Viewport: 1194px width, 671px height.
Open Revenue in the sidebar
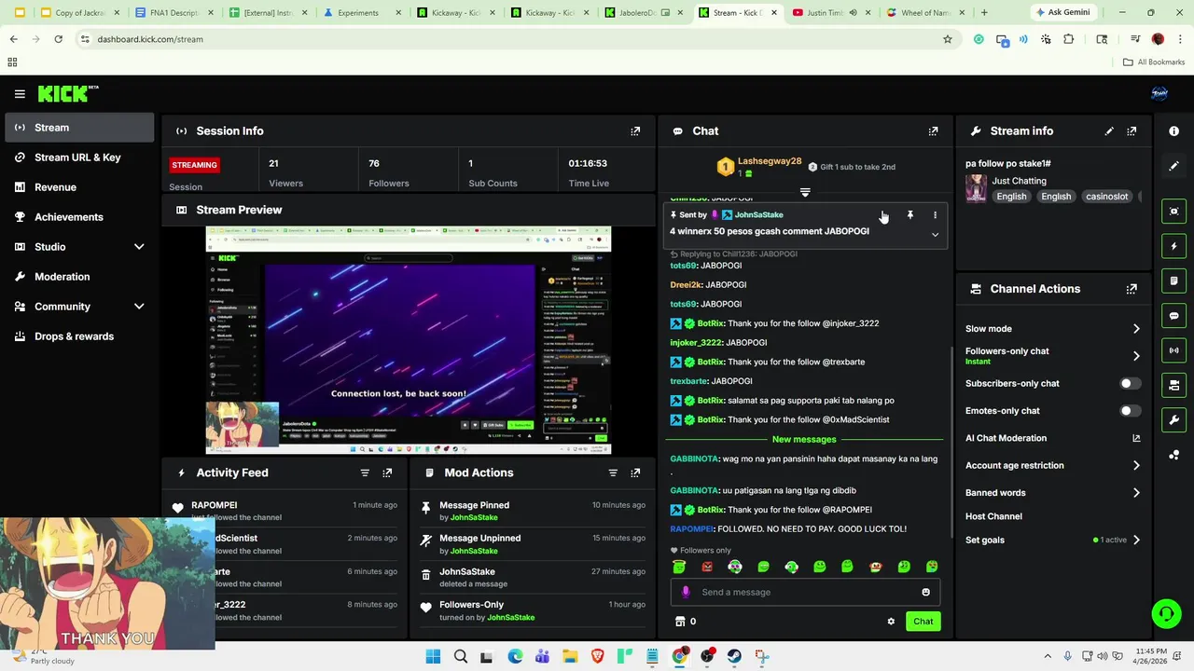point(79,187)
